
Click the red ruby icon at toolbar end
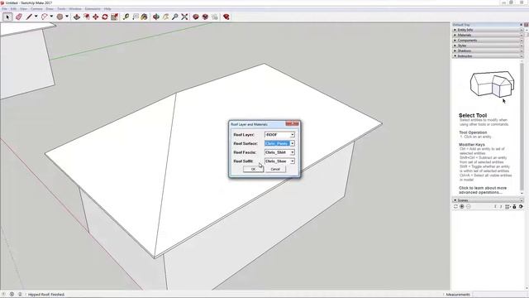pyautogui.click(x=226, y=17)
